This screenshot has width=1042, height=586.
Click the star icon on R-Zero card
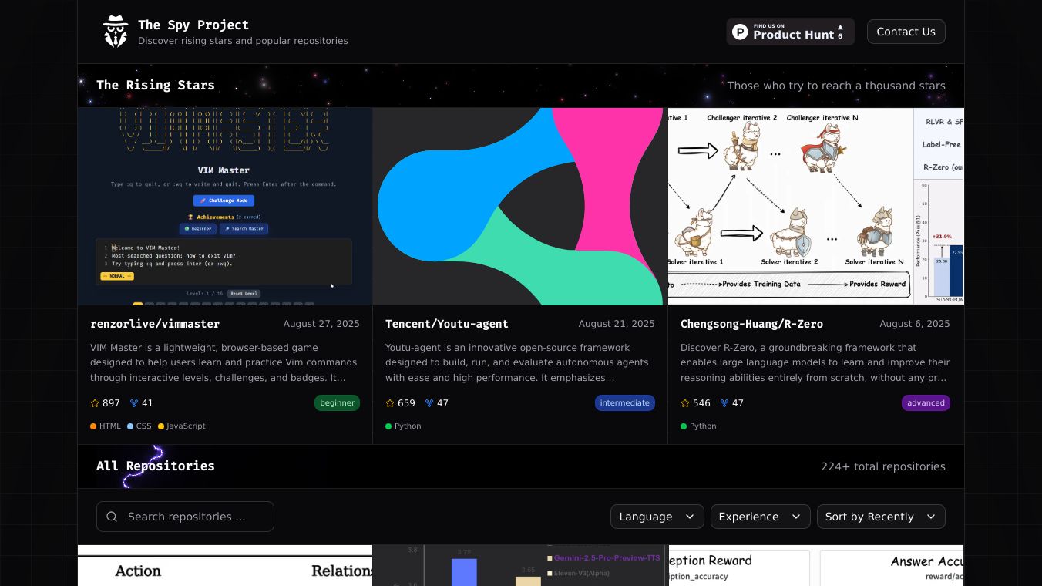tap(685, 403)
